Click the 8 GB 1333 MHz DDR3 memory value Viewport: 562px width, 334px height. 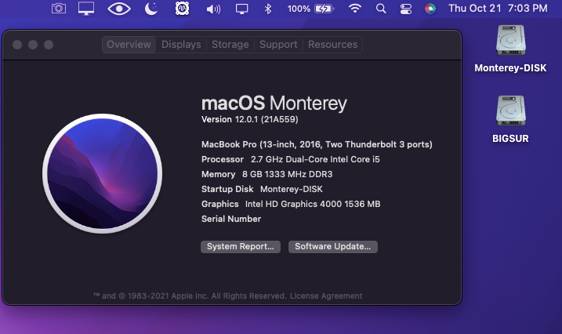287,174
